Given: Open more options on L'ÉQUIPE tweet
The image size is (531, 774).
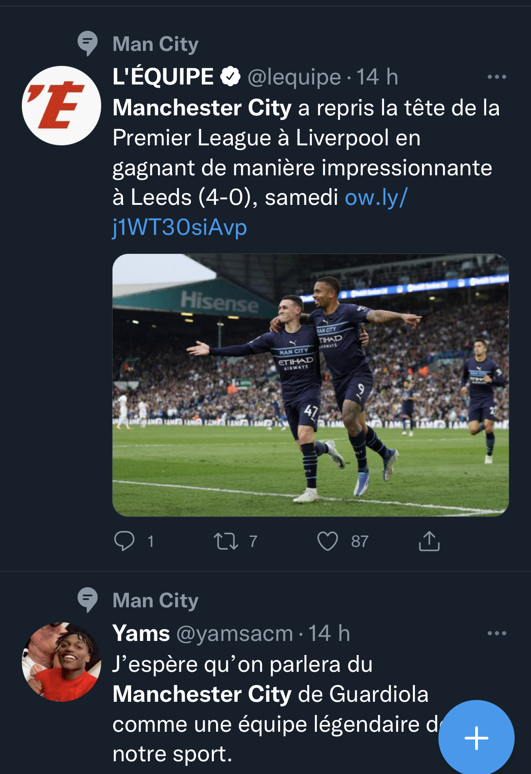Looking at the screenshot, I should click(497, 77).
